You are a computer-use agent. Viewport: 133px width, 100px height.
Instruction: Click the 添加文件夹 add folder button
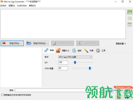pyautogui.click(x=38, y=43)
